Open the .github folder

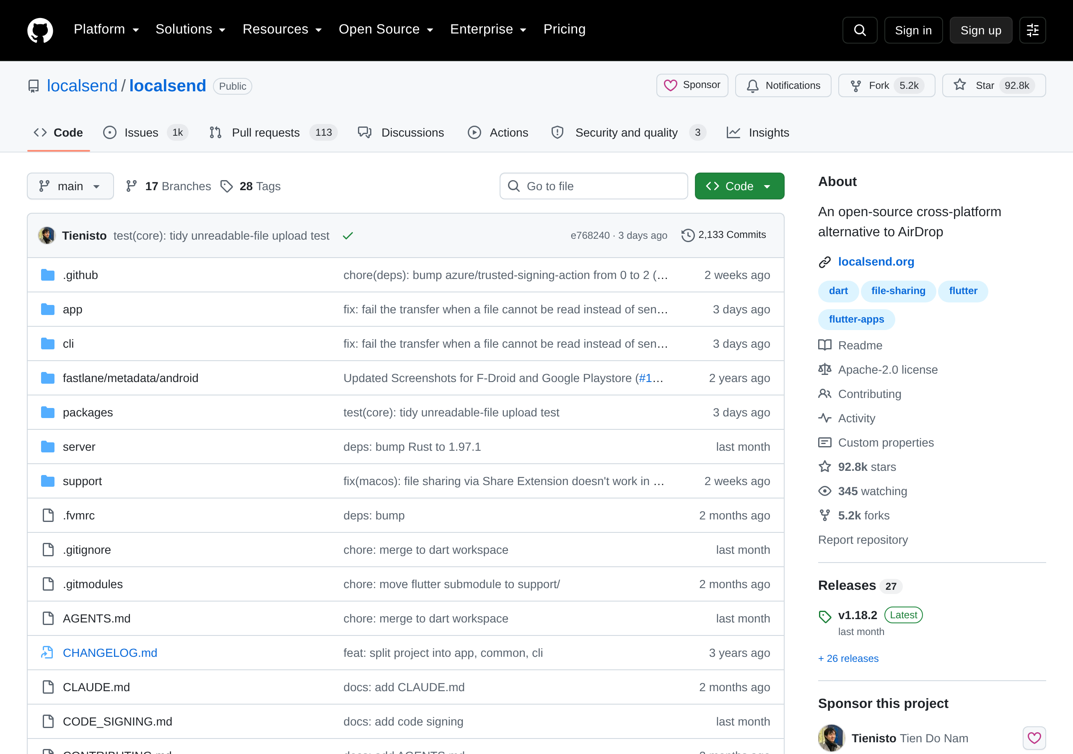tap(80, 275)
